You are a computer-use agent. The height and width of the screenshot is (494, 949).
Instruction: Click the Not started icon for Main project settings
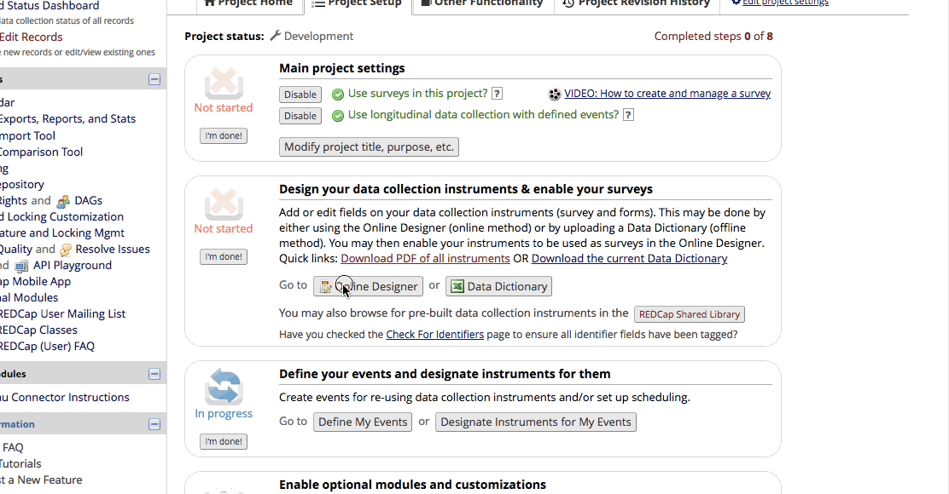[x=224, y=82]
